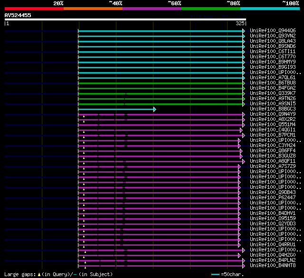Select the UniRef100_A7QL61 label
The image size is (304, 278).
click(x=273, y=77)
